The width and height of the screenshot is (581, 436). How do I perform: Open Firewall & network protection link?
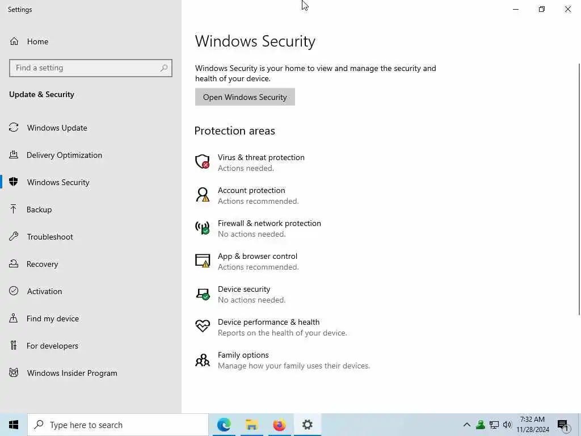pyautogui.click(x=270, y=223)
